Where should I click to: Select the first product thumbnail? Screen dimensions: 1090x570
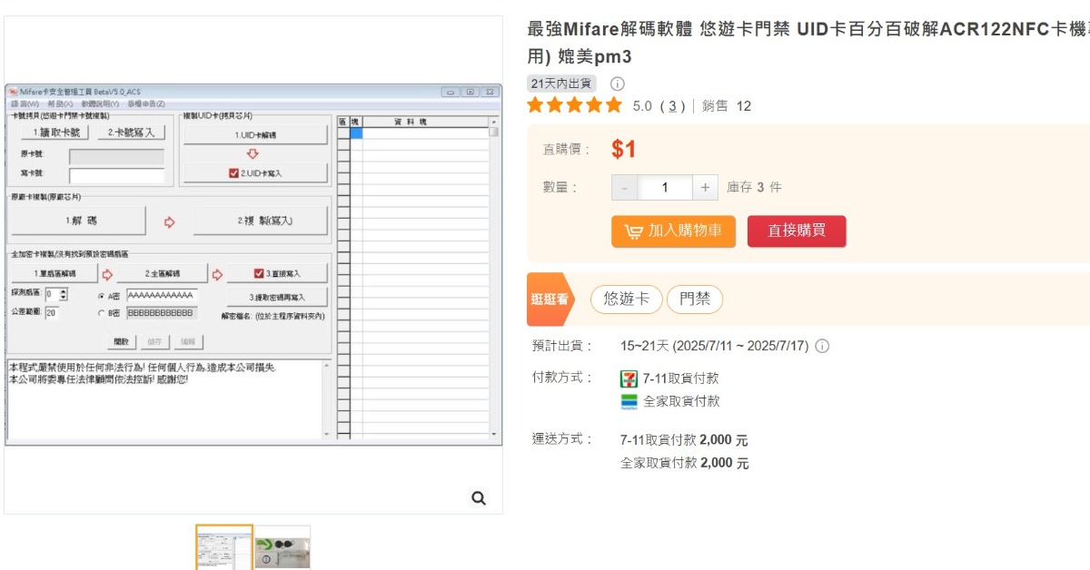(x=224, y=547)
